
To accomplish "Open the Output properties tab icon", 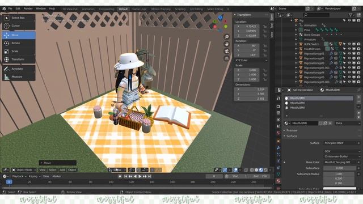I will click(278, 113).
